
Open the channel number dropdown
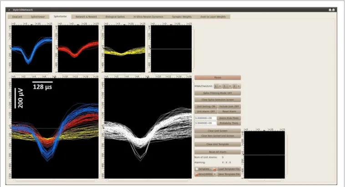click(x=227, y=86)
